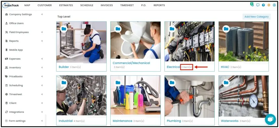Viewport: 279px width, 128px height.
Task: Open the ESTIMATES top menu
Action: [x=66, y=5]
